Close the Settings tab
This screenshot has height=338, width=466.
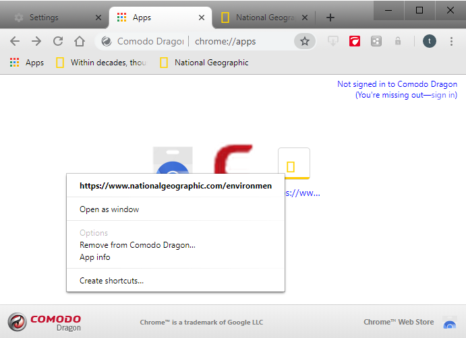click(98, 18)
